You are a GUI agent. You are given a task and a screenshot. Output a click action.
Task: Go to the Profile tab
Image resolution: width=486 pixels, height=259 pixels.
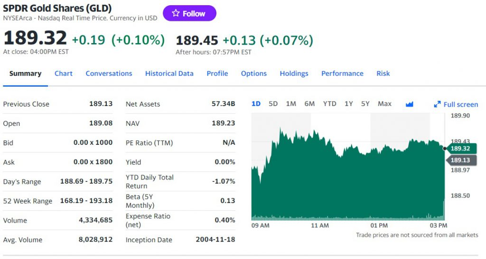click(x=217, y=73)
